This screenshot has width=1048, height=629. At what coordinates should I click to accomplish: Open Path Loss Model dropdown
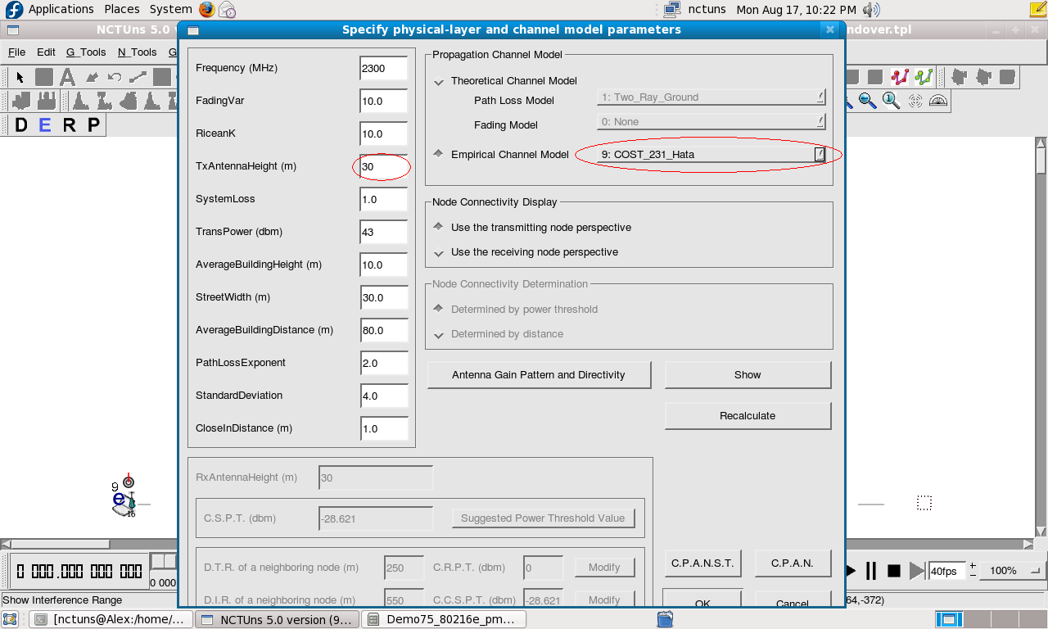(711, 97)
